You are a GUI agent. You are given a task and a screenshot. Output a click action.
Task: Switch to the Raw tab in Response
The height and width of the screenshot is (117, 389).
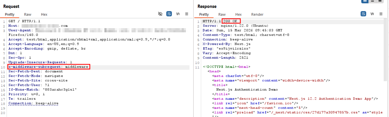coord(222,15)
